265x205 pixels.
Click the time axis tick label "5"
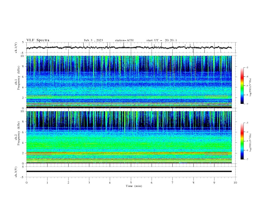point(131,183)
